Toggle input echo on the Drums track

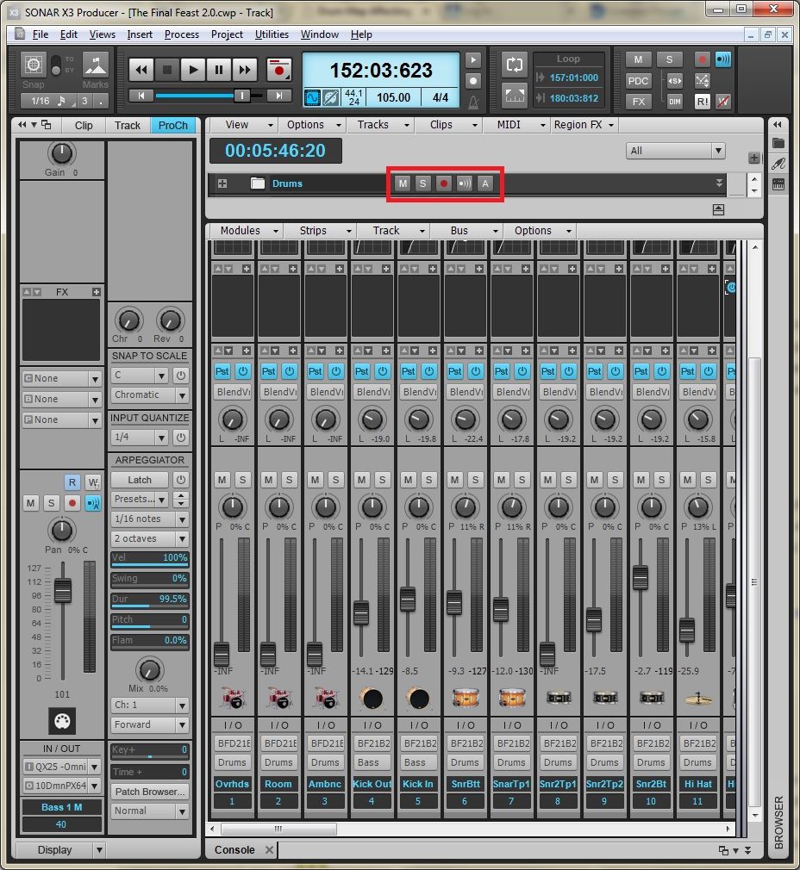click(x=463, y=183)
